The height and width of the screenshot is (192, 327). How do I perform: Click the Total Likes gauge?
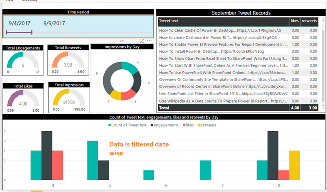coord(23,99)
